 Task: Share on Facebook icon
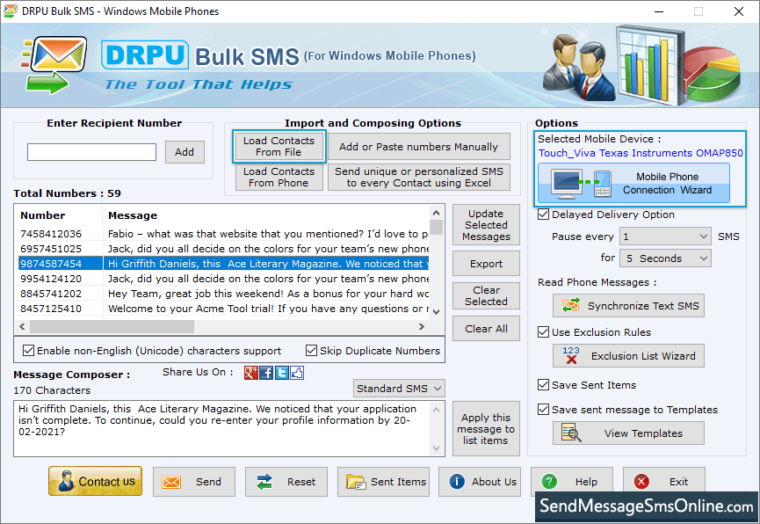[266, 373]
